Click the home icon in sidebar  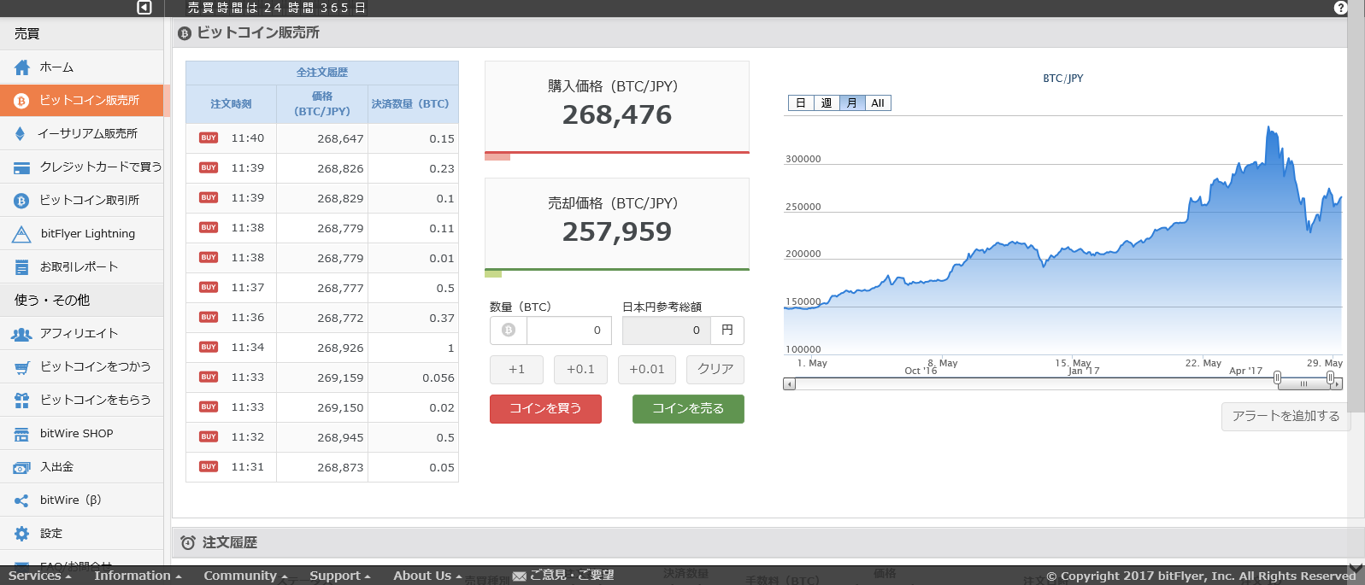click(x=22, y=67)
